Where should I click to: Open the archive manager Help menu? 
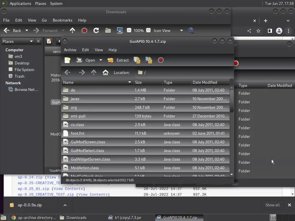click(113, 50)
